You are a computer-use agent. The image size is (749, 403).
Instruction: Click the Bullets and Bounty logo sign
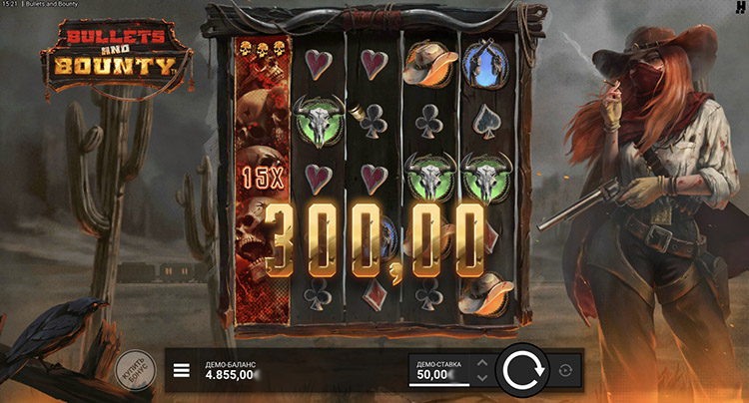click(x=117, y=57)
